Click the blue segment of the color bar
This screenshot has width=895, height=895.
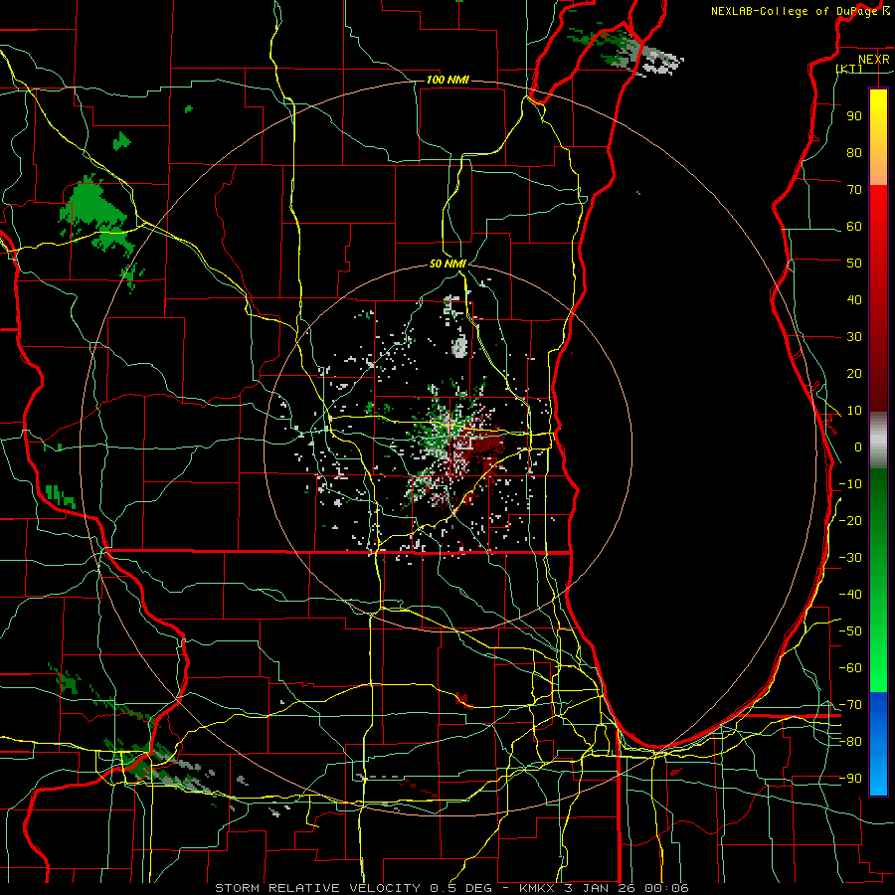coord(878,744)
